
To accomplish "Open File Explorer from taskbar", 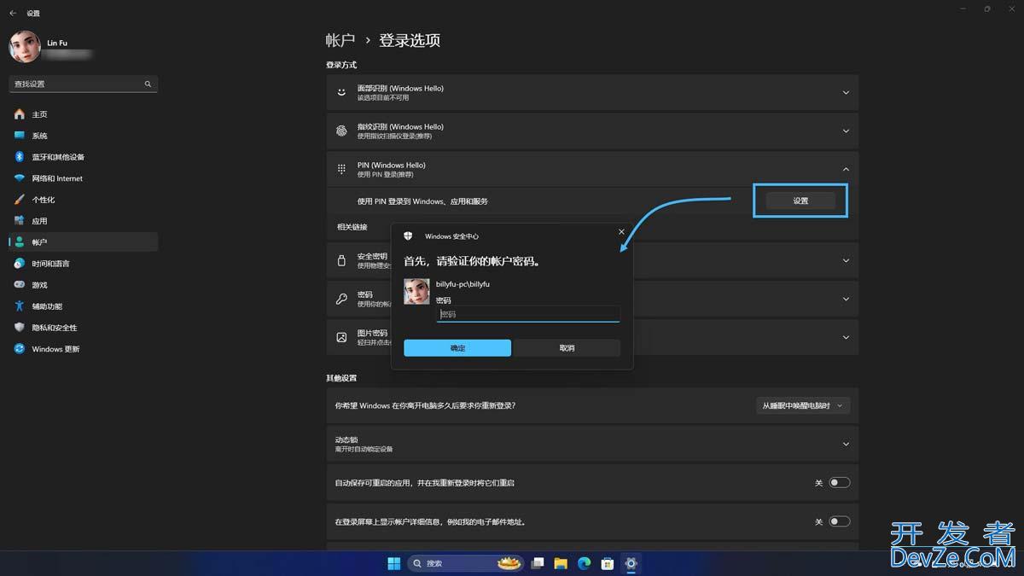I will (x=561, y=563).
